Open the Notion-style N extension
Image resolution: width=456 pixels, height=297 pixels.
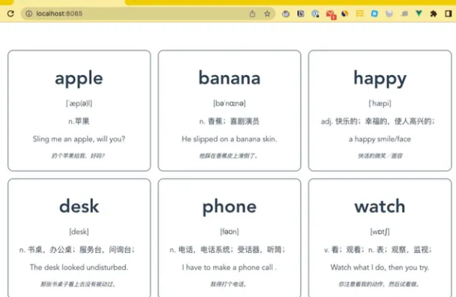coord(301,13)
